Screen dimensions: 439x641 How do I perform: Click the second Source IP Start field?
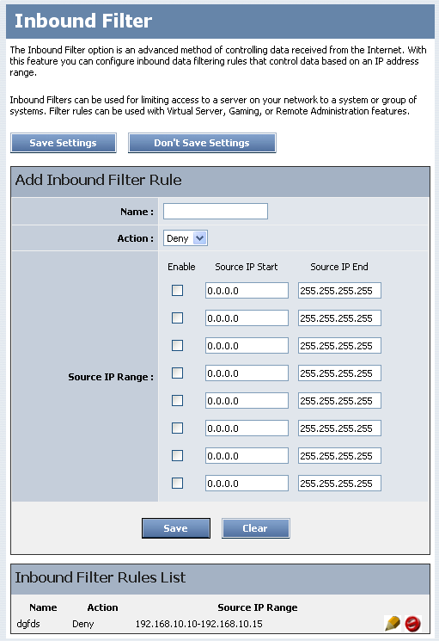pyautogui.click(x=247, y=318)
